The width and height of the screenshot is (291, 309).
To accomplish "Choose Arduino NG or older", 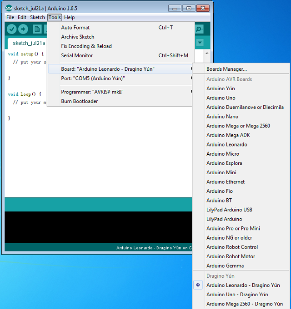I will click(x=241, y=238).
